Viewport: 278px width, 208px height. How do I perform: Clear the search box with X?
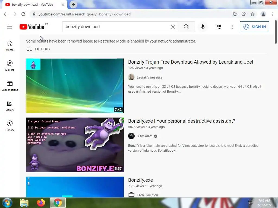click(x=173, y=27)
